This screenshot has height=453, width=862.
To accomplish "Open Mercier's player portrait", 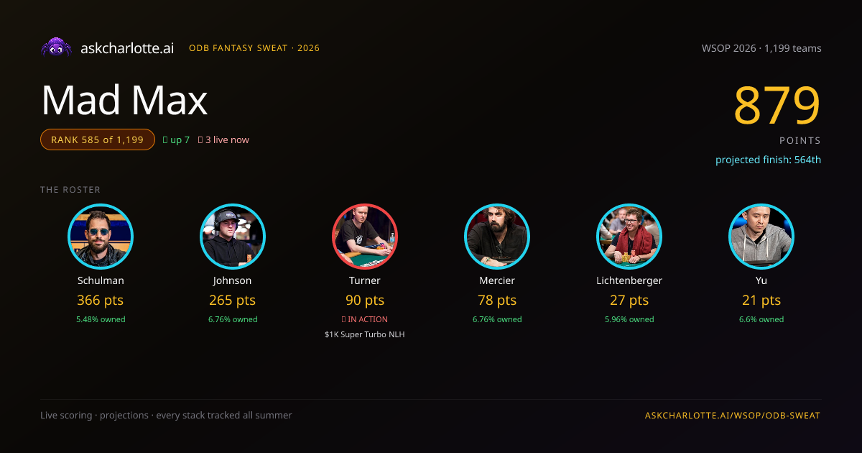I will (497, 237).
